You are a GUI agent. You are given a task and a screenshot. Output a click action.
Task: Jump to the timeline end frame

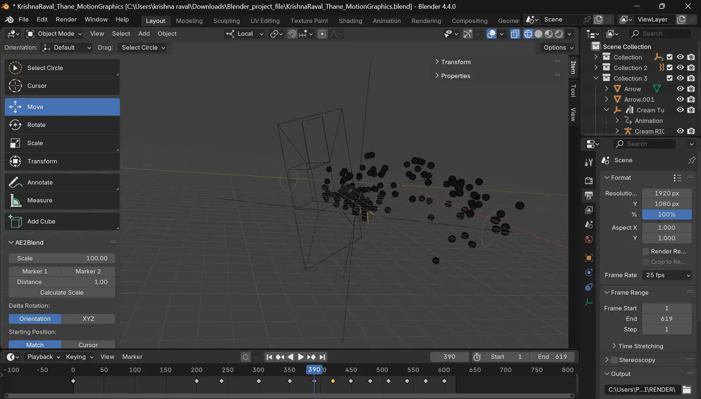pos(322,357)
